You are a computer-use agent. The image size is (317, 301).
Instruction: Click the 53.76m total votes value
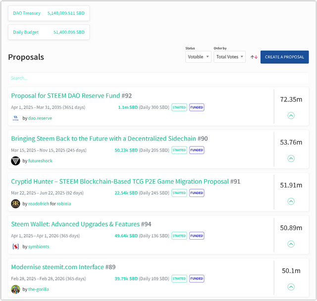pyautogui.click(x=291, y=142)
